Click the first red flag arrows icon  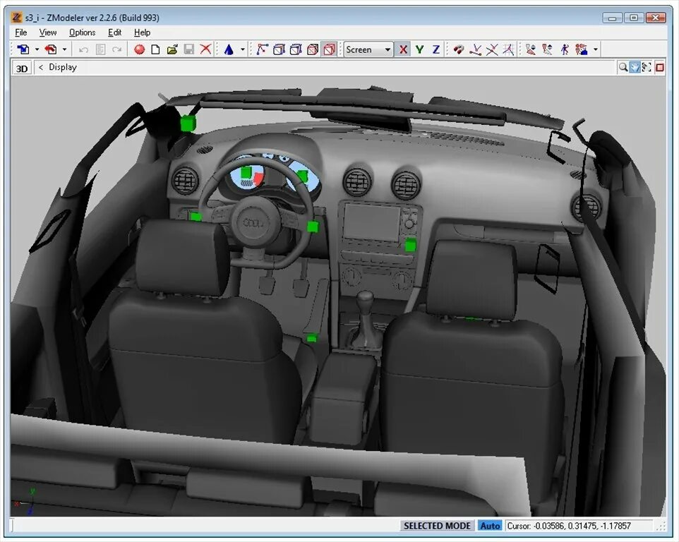point(531,49)
